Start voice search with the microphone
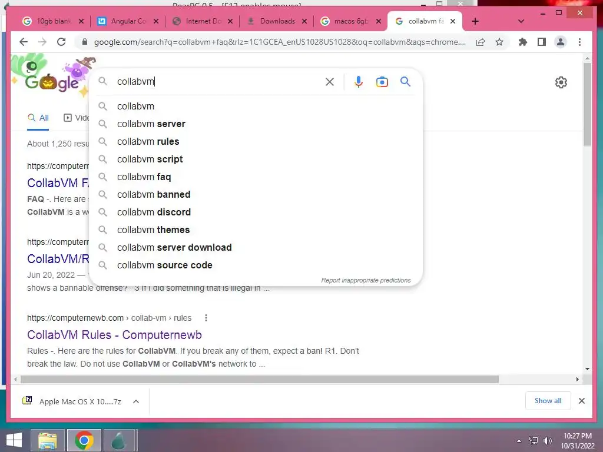603x452 pixels. 359,81
